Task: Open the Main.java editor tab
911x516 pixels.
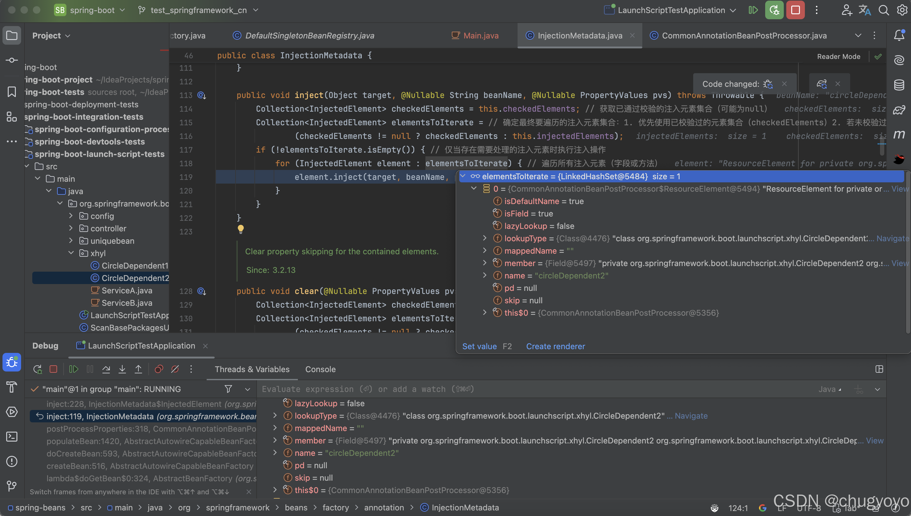Action: coord(481,35)
